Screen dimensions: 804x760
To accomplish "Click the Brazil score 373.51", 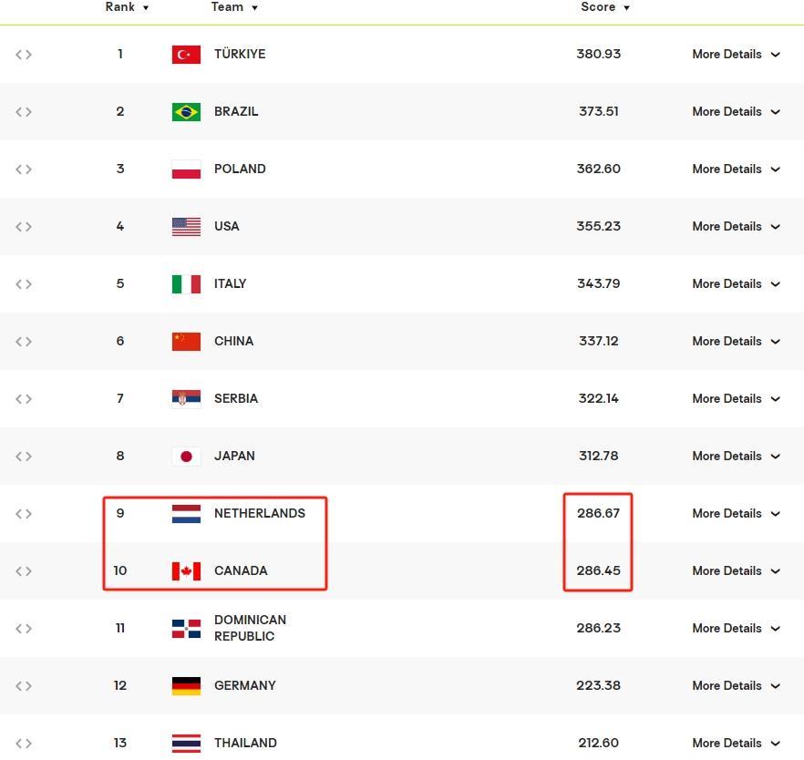I will pos(598,112).
